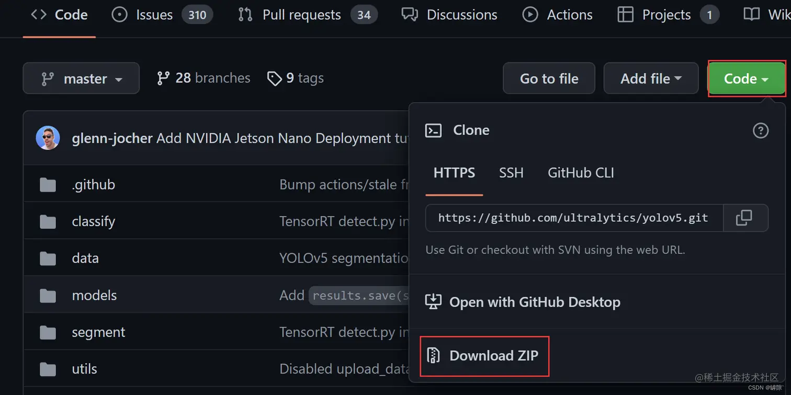Click the Pull requests merge icon
Image resolution: width=791 pixels, height=395 pixels.
click(245, 15)
